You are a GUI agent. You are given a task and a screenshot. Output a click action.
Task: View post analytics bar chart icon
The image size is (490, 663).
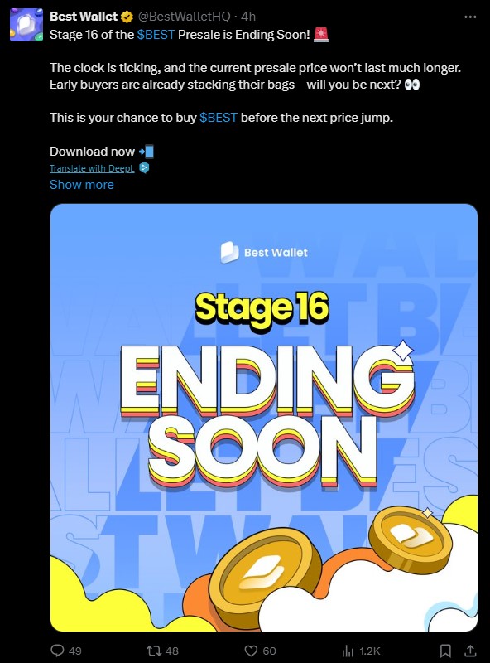[x=348, y=651]
